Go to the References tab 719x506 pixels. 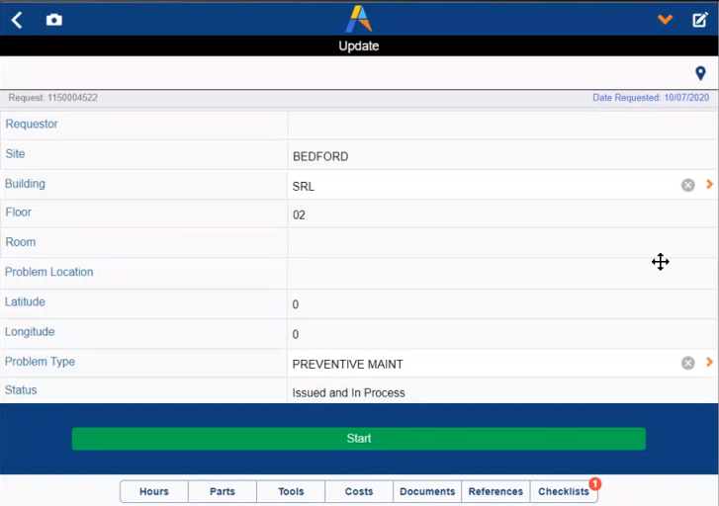coord(495,491)
